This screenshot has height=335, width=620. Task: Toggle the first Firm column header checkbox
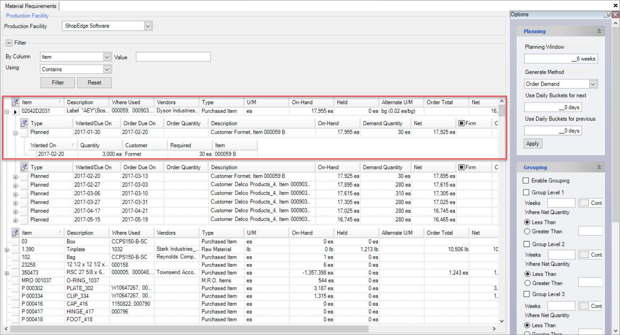461,123
